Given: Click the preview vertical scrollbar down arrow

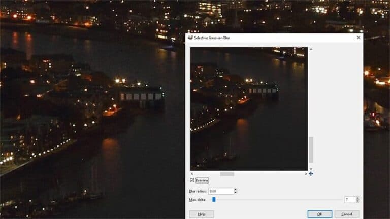Looking at the screenshot, I should 311,168.
